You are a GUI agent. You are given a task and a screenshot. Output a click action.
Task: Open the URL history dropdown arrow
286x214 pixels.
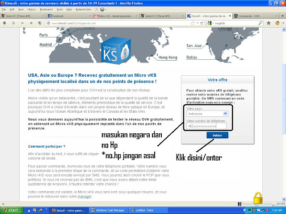click(x=198, y=23)
